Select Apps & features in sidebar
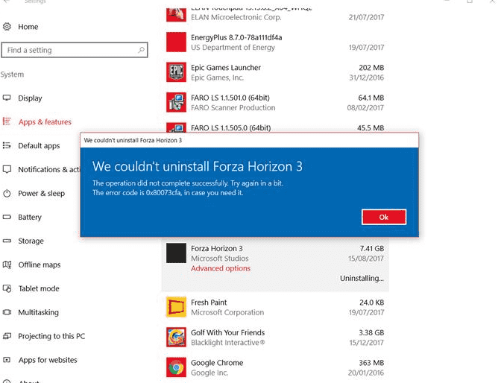The width and height of the screenshot is (501, 383). [45, 122]
